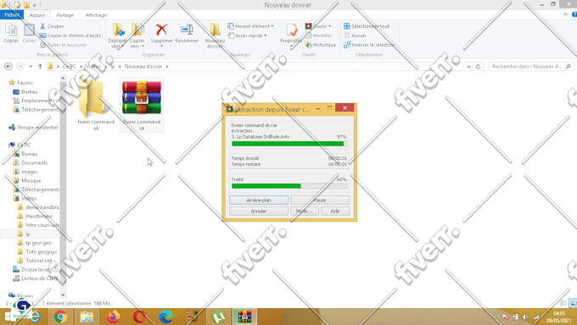Minimize the ribbon with the chevron
This screenshot has height=325, width=577.
pos(565,14)
